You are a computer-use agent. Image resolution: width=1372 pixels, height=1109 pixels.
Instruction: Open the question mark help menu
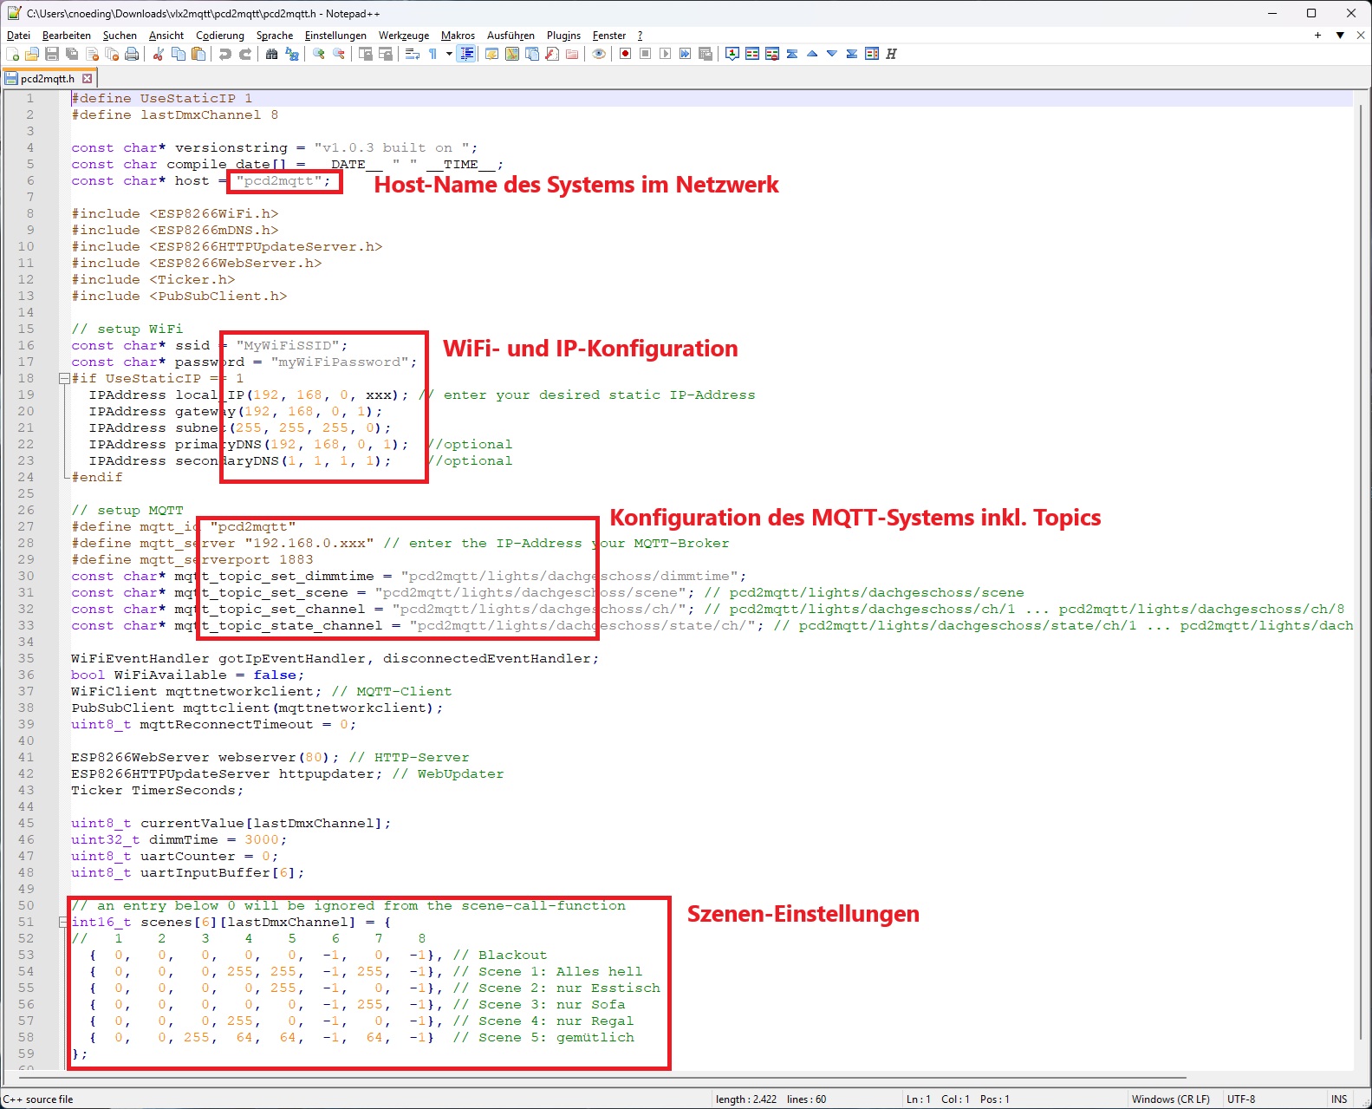640,36
